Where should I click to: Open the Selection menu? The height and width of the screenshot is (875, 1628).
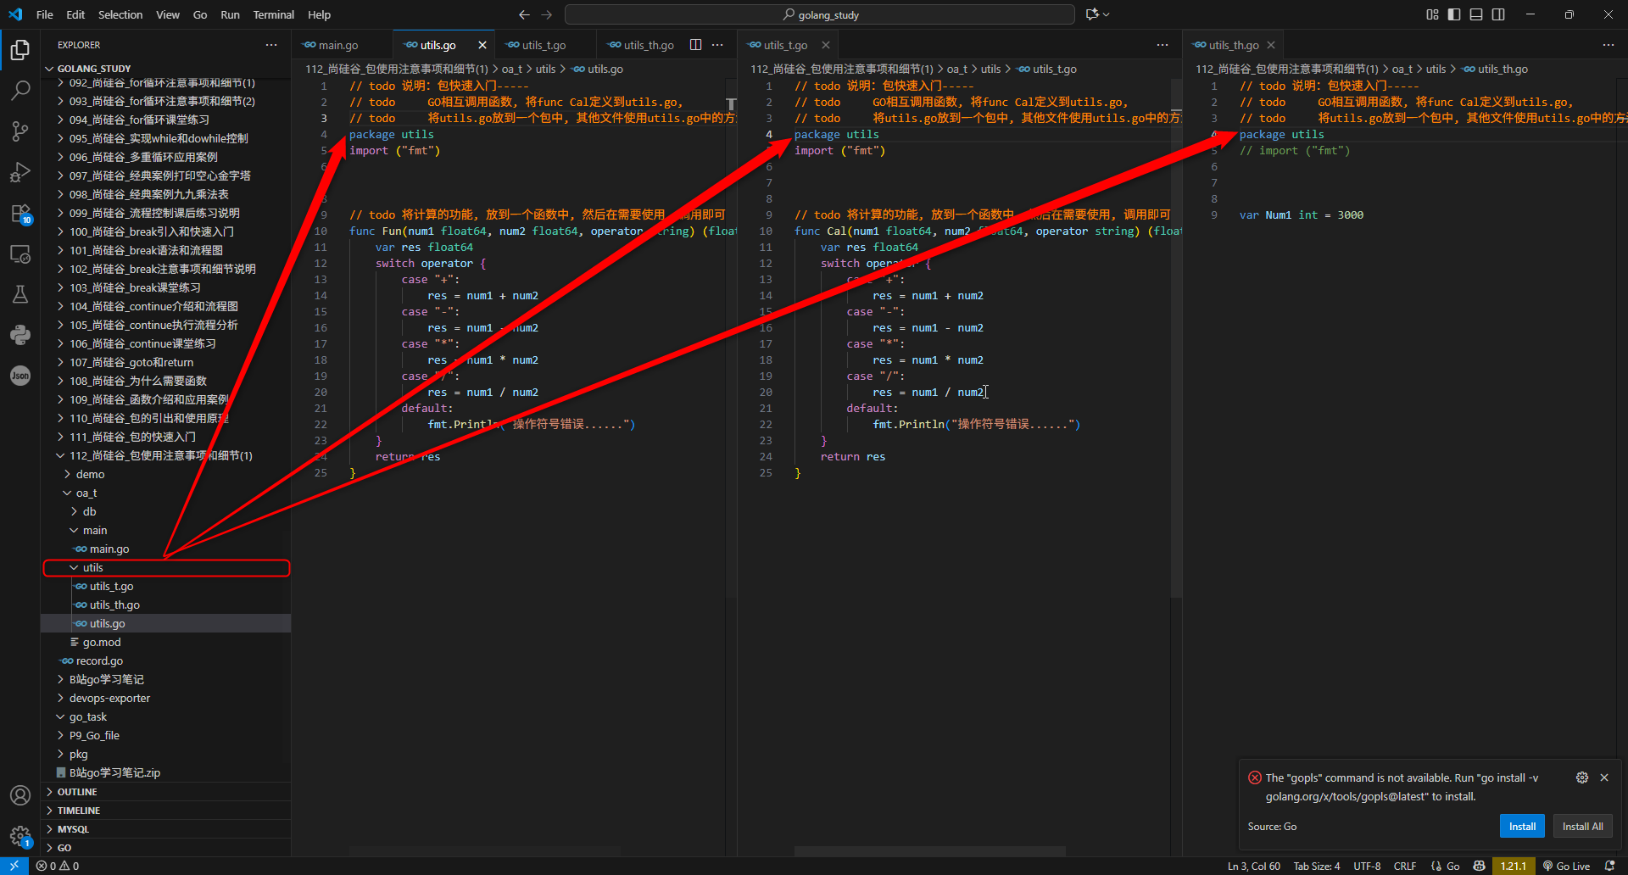click(120, 14)
